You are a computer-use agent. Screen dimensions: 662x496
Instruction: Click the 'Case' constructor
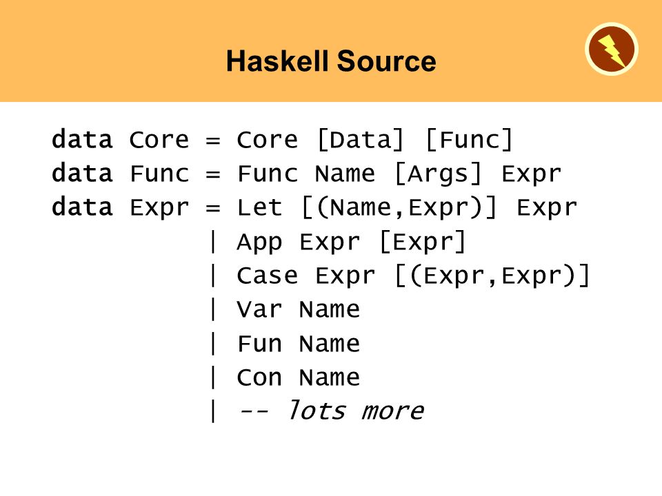[268, 276]
